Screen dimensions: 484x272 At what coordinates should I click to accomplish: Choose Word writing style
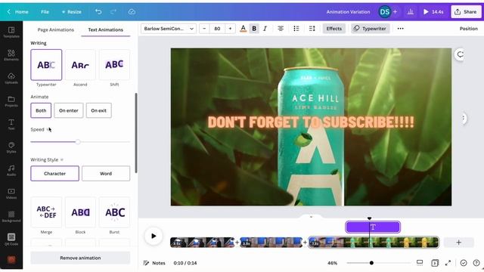click(x=106, y=173)
